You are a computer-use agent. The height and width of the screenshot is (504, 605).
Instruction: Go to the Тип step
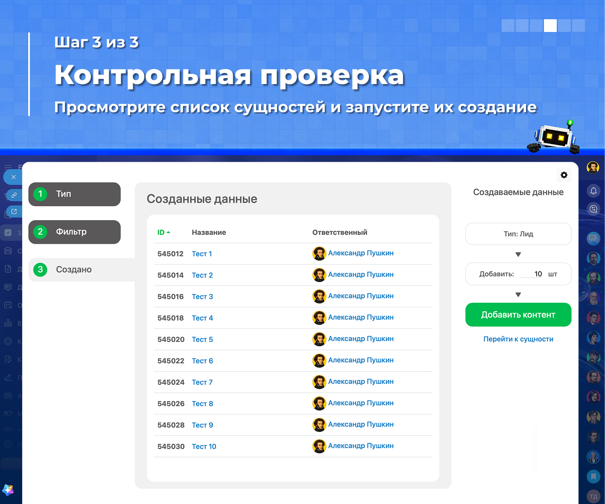point(75,194)
